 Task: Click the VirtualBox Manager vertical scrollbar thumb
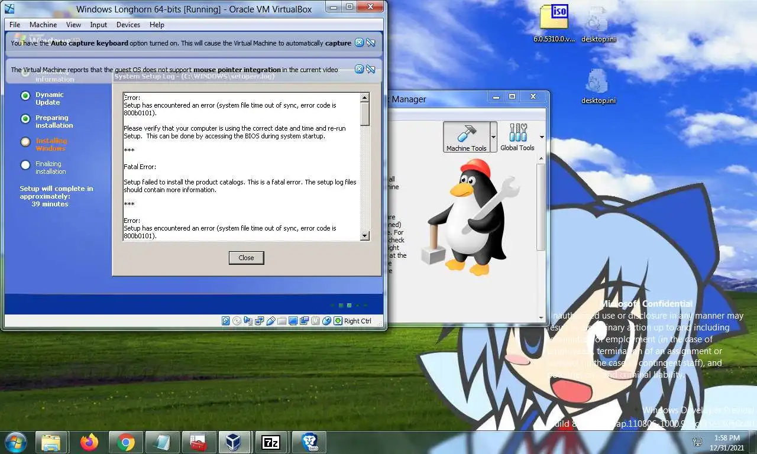click(541, 207)
